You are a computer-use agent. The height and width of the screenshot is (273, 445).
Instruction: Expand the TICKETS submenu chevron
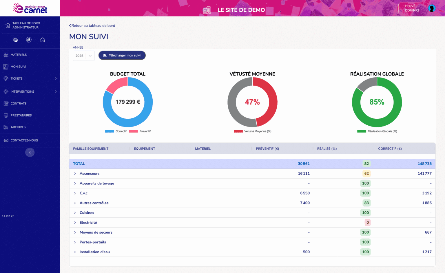click(56, 78)
